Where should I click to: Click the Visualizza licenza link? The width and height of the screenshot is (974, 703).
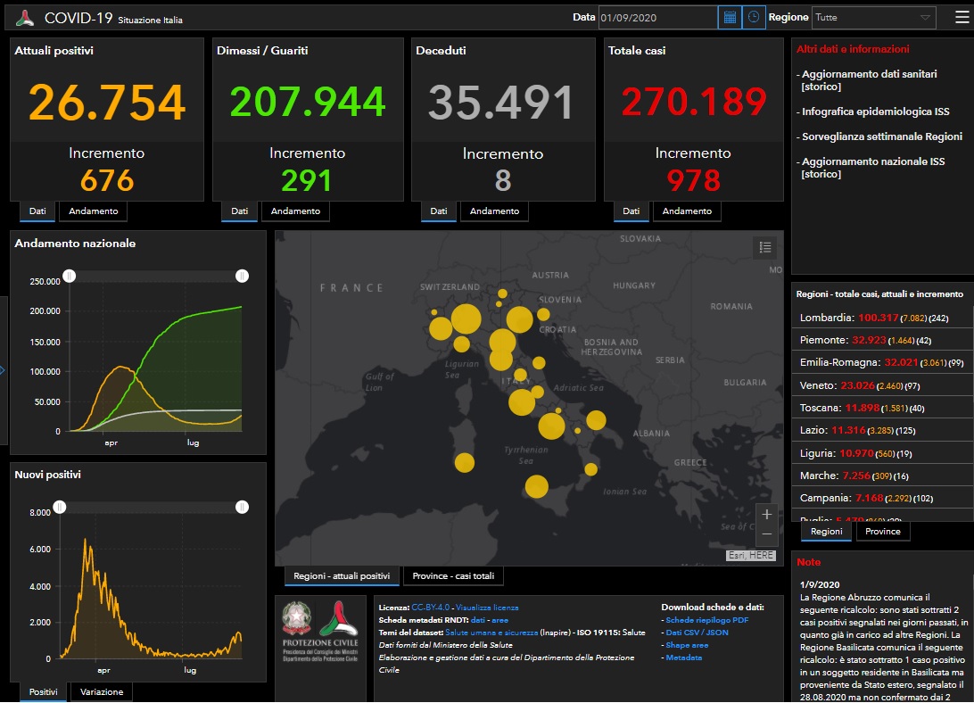coord(487,607)
